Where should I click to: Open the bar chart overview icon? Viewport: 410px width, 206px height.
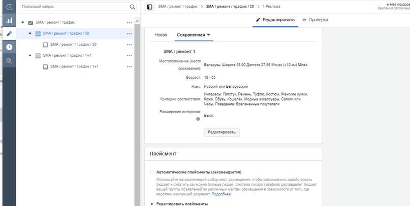[x=9, y=20]
